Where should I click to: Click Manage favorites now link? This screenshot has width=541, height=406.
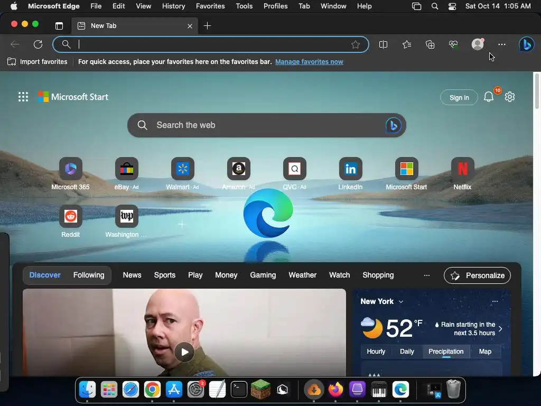coord(309,62)
